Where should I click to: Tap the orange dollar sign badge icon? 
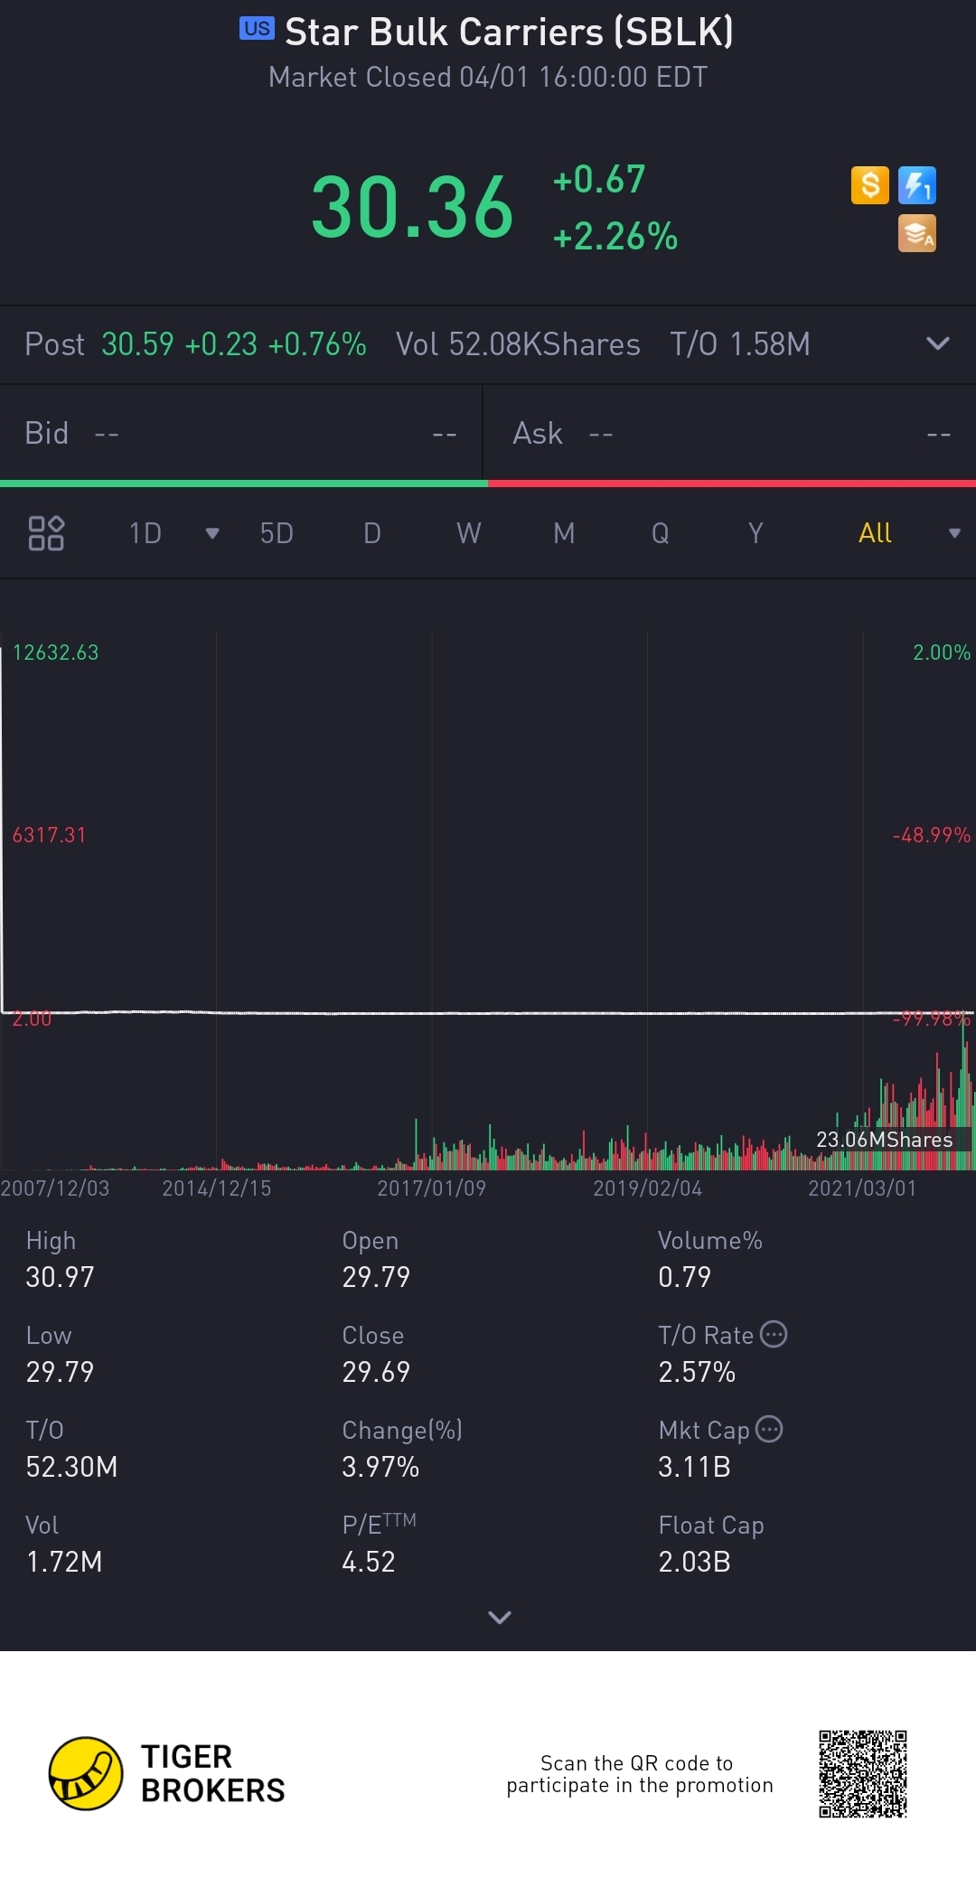pos(870,185)
